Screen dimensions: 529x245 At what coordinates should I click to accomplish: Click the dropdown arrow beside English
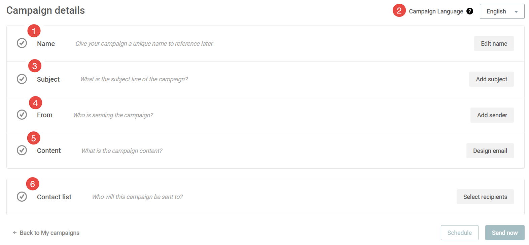516,12
